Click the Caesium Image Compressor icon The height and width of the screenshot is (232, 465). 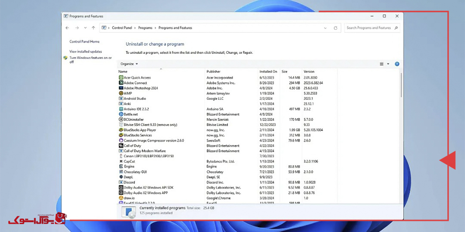click(x=121, y=141)
